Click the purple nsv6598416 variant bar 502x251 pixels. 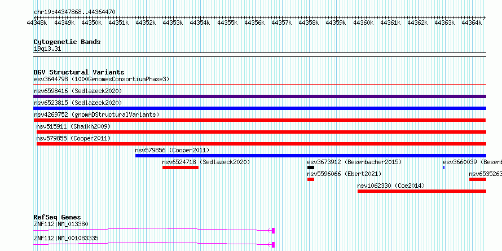point(259,96)
